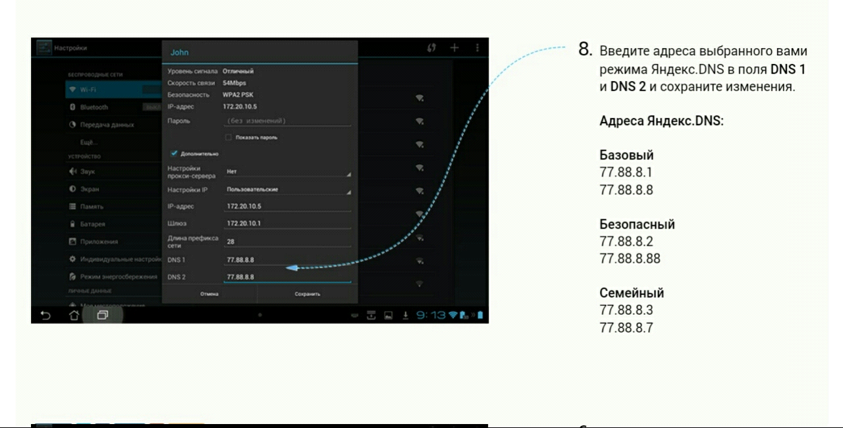843x428 pixels.
Task: Click the Передача данных data usage icon
Action: coord(73,124)
